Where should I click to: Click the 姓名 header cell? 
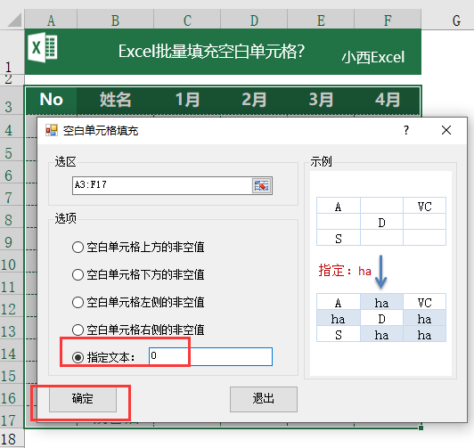click(x=115, y=100)
